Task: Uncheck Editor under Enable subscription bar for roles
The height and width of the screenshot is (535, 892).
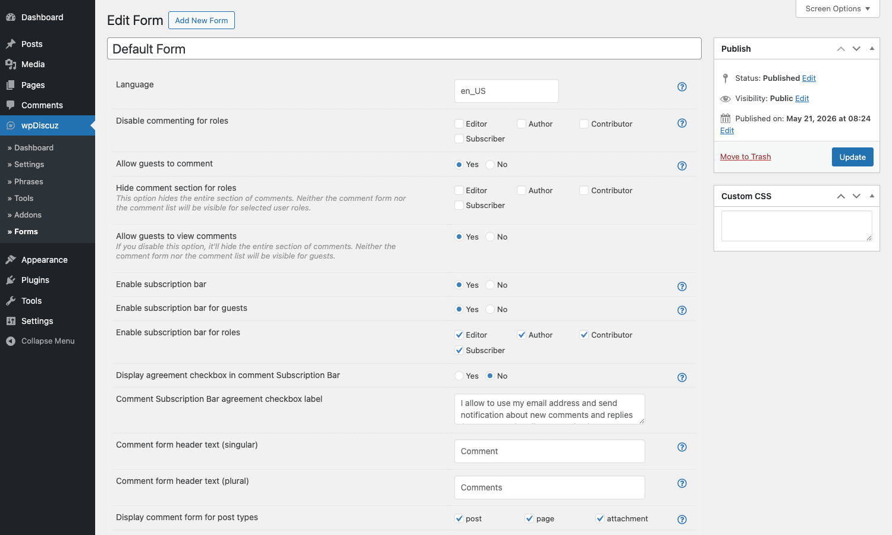Action: coord(459,335)
